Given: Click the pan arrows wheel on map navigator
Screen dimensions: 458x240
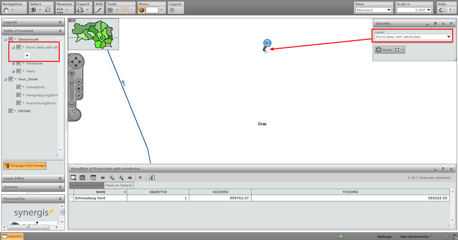Looking at the screenshot, I should pos(76,62).
